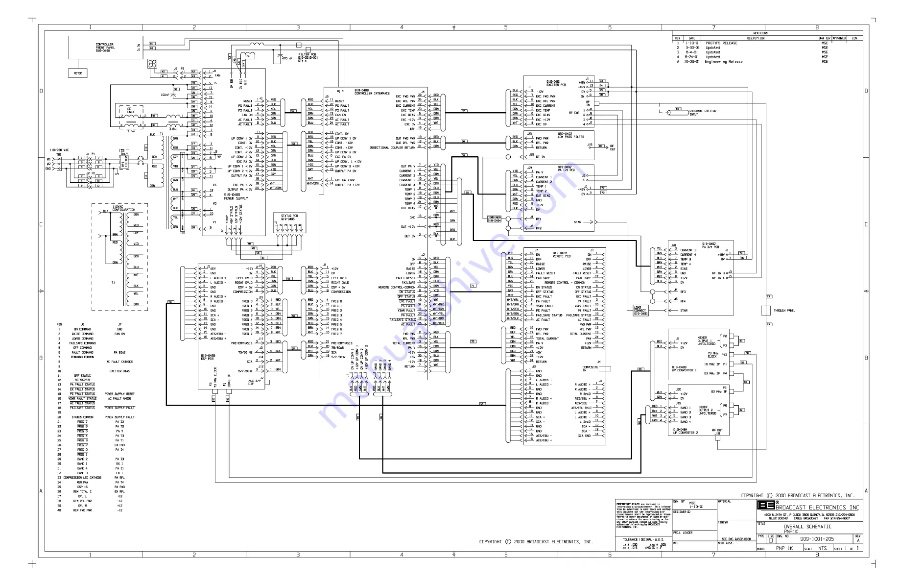Screen dimensions: 900x582
Task: Select 'FAILSAFE COMMAND' in pin table
Action: tap(83, 343)
